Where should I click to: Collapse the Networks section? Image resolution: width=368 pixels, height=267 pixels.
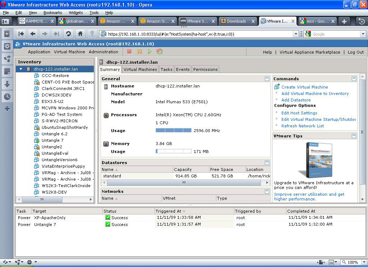(267, 191)
